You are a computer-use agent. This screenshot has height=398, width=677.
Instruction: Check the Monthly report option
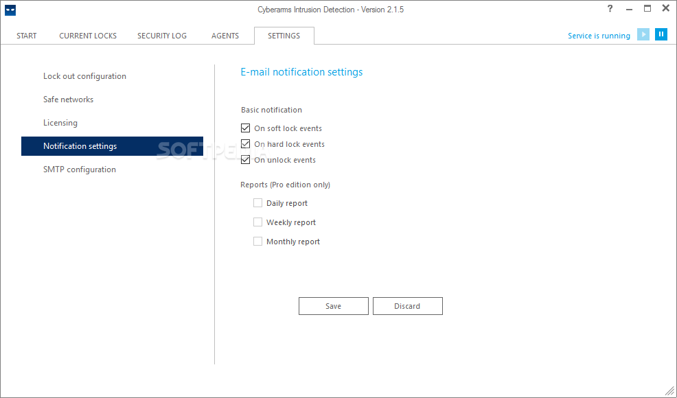(x=257, y=242)
